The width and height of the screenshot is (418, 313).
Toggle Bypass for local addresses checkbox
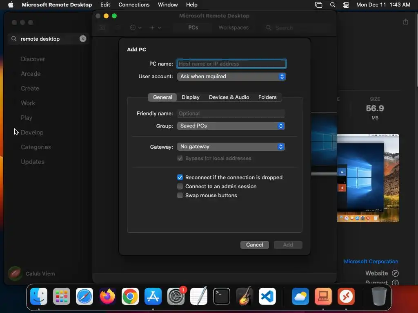coord(180,158)
